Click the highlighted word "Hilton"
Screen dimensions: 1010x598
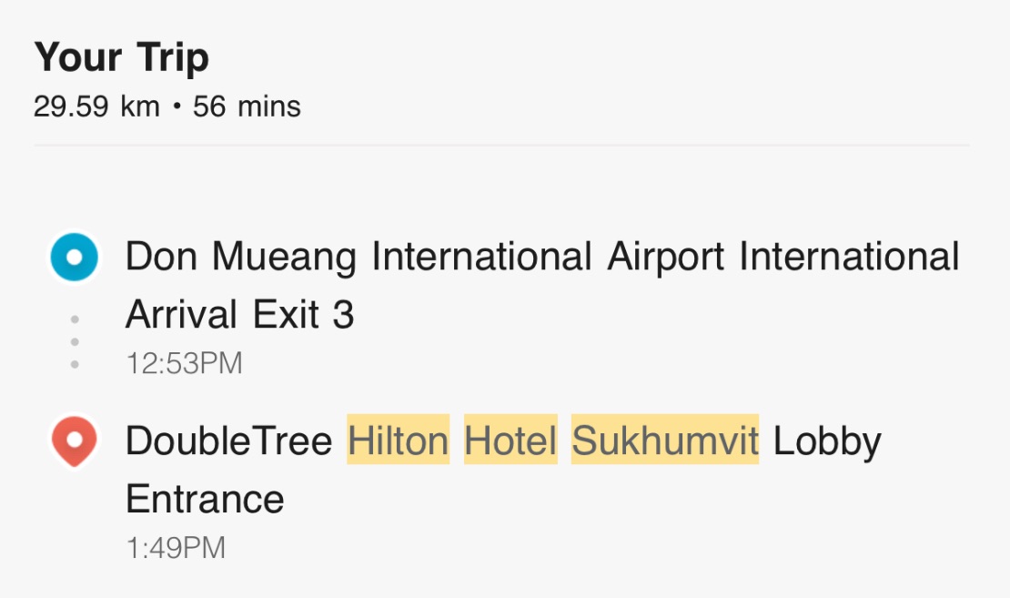[398, 441]
